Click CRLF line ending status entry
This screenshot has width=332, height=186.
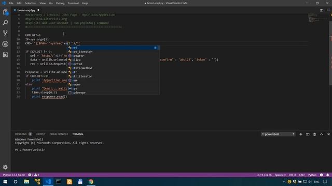tap(302, 175)
